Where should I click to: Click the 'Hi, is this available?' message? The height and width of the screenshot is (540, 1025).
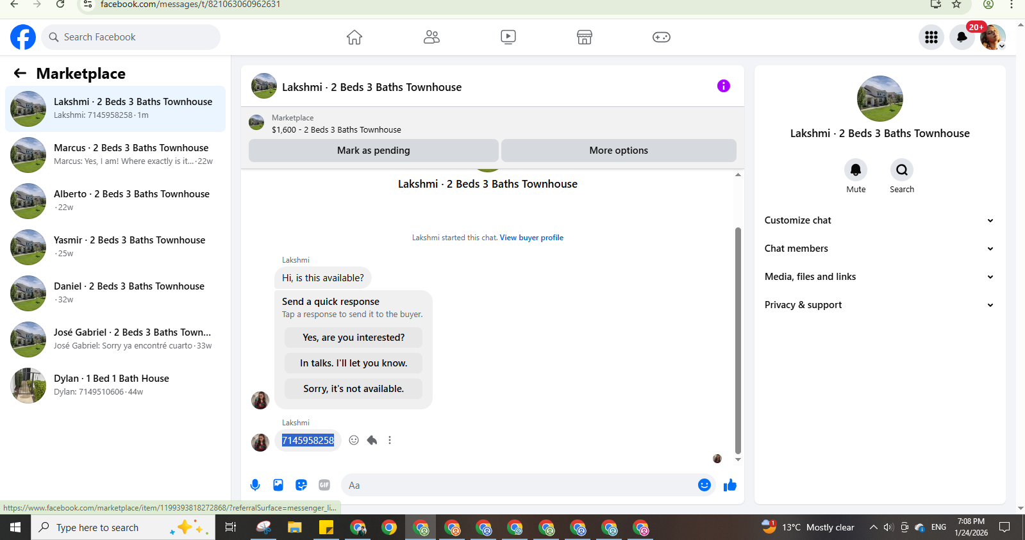point(323,278)
